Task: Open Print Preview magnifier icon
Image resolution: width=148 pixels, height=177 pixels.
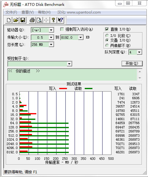Action: 39,20
